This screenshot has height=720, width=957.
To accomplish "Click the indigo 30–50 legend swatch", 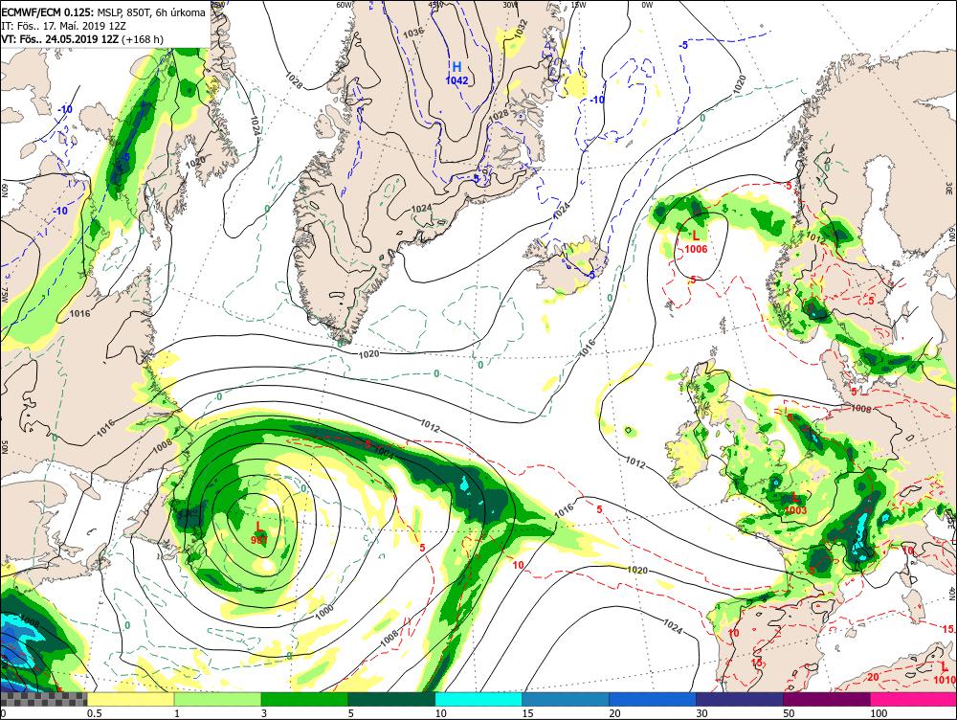I will 739,699.
